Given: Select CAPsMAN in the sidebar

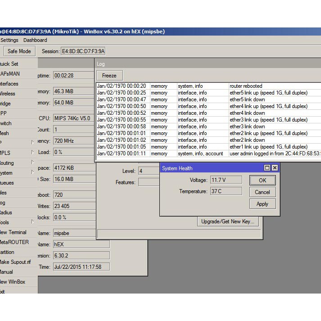Looking at the screenshot, I should 10,74.
